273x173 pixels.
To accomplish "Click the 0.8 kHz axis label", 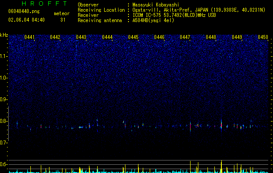I will pos(4,121).
